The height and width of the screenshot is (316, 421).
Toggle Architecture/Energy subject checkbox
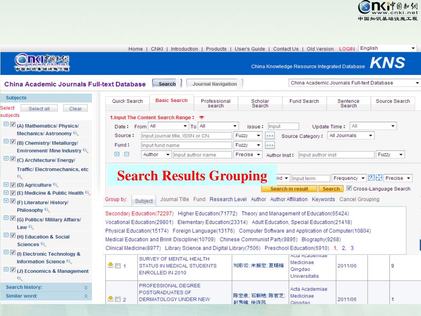click(x=13, y=159)
